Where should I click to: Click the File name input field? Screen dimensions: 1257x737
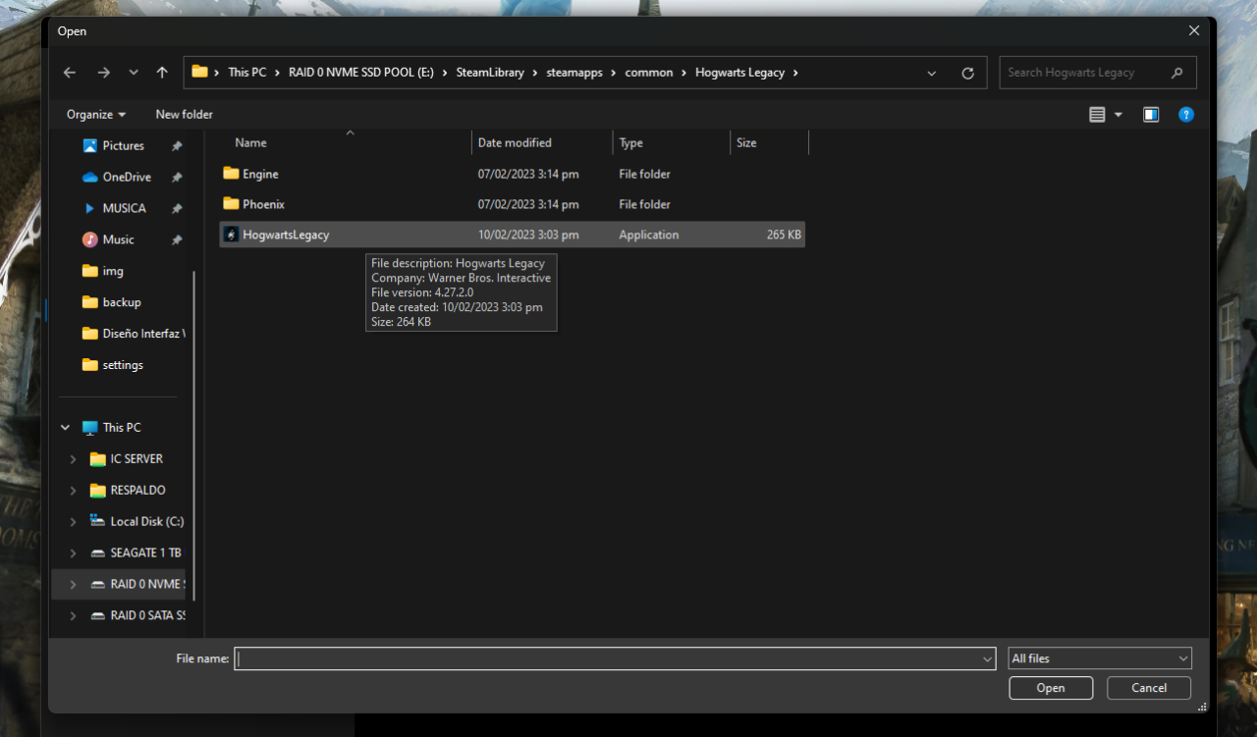(609, 658)
